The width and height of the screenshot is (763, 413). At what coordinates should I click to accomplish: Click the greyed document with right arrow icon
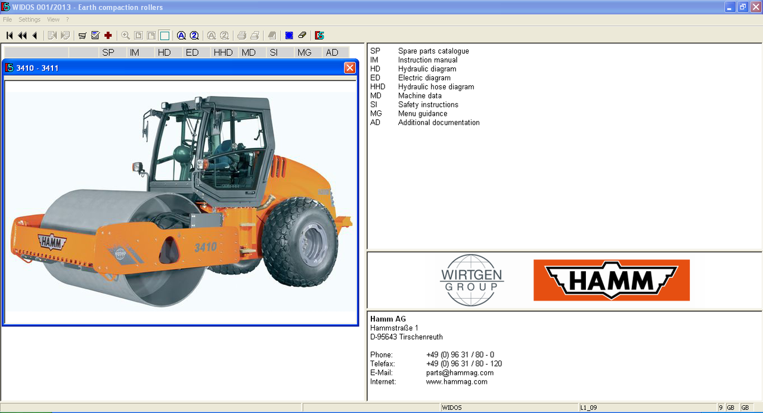(x=65, y=36)
